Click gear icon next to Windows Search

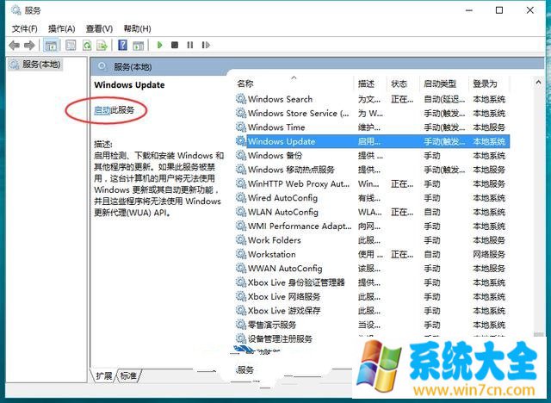pyautogui.click(x=241, y=99)
